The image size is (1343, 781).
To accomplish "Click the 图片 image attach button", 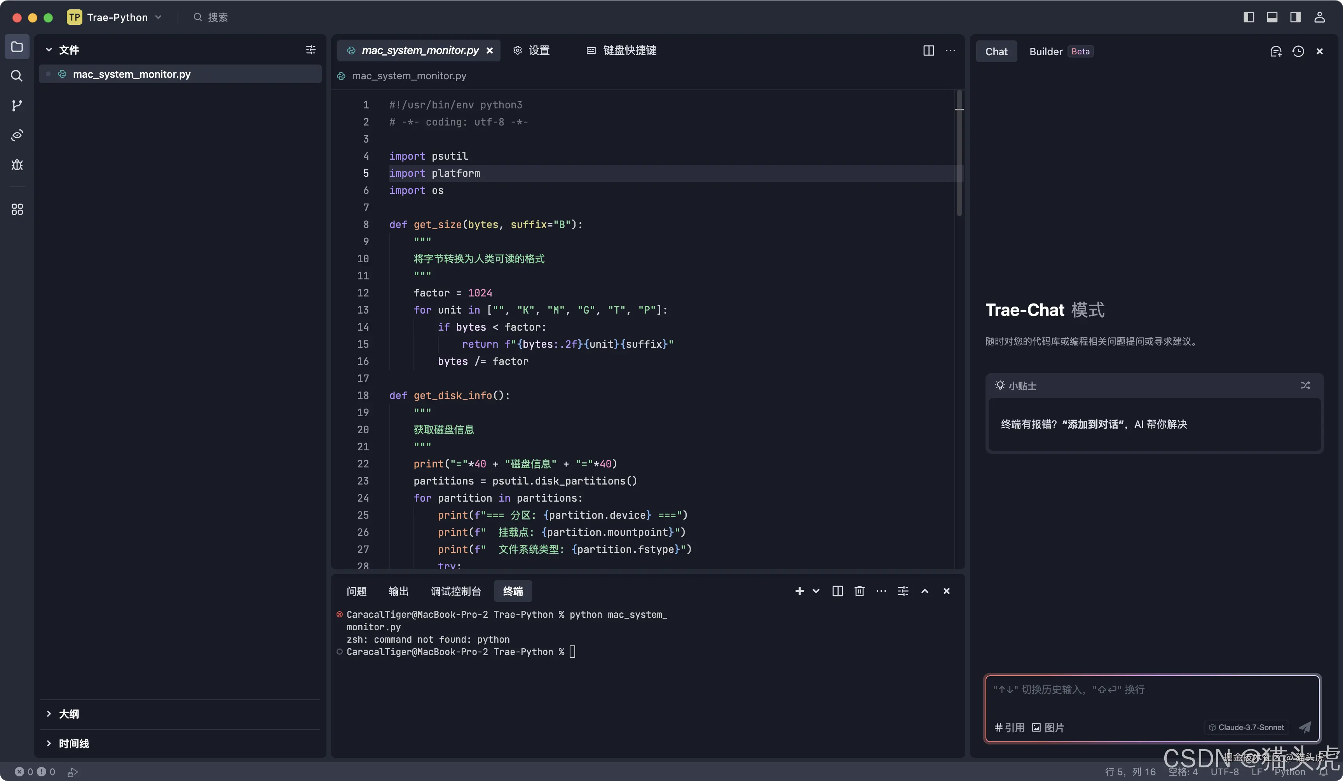I will coord(1048,727).
